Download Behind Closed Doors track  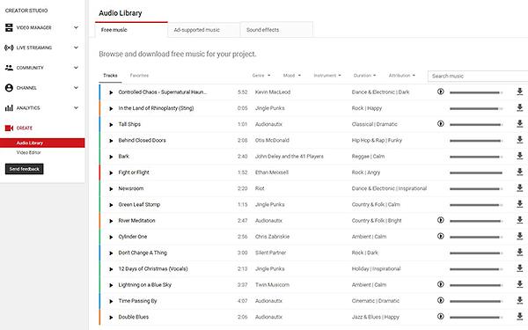[519, 139]
